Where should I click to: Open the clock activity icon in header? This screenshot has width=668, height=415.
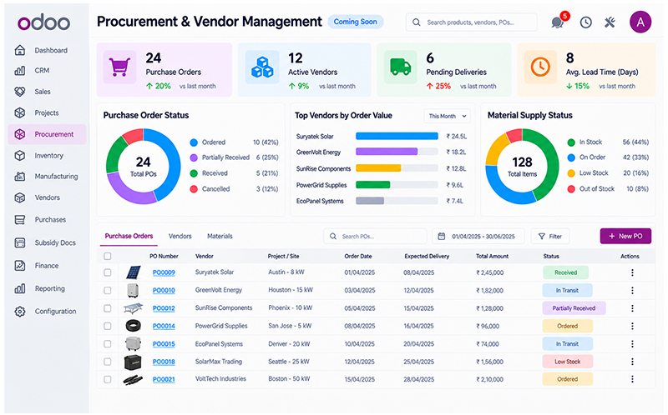(x=586, y=22)
